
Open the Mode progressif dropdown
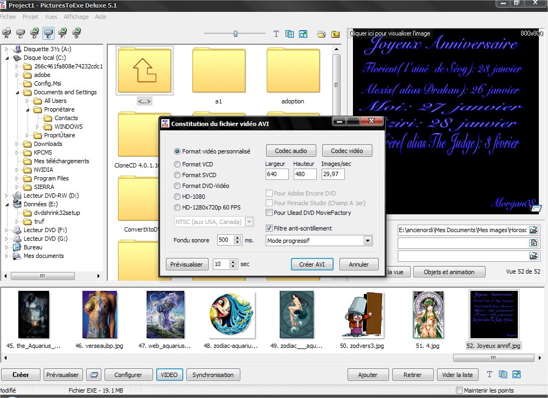tap(367, 241)
